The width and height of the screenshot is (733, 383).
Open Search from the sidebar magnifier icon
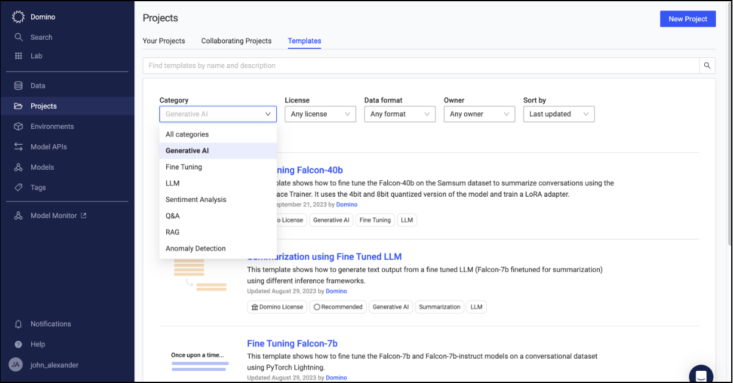[19, 37]
